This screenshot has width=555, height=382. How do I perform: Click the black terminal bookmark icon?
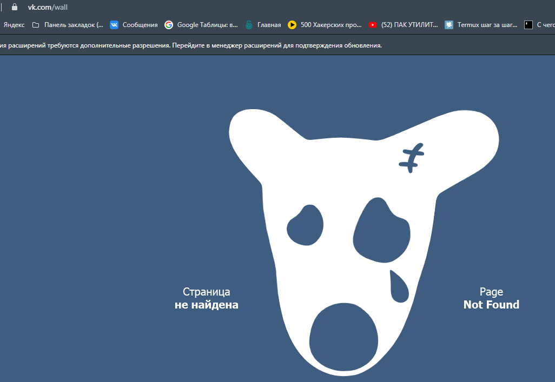528,25
